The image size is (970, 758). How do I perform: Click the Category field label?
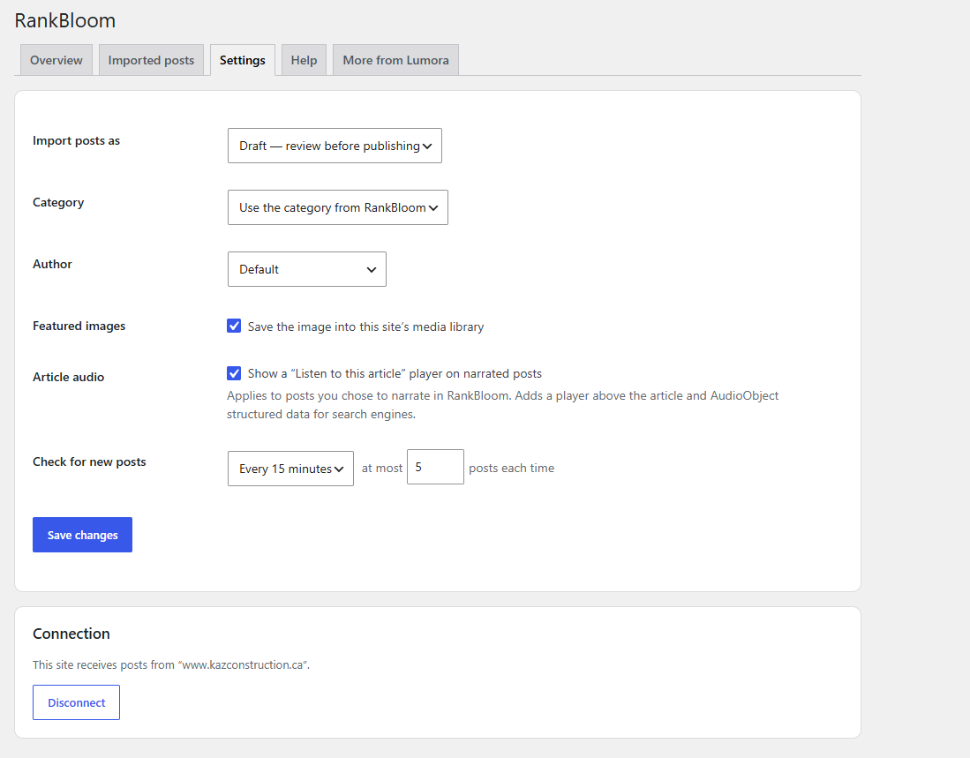[58, 202]
